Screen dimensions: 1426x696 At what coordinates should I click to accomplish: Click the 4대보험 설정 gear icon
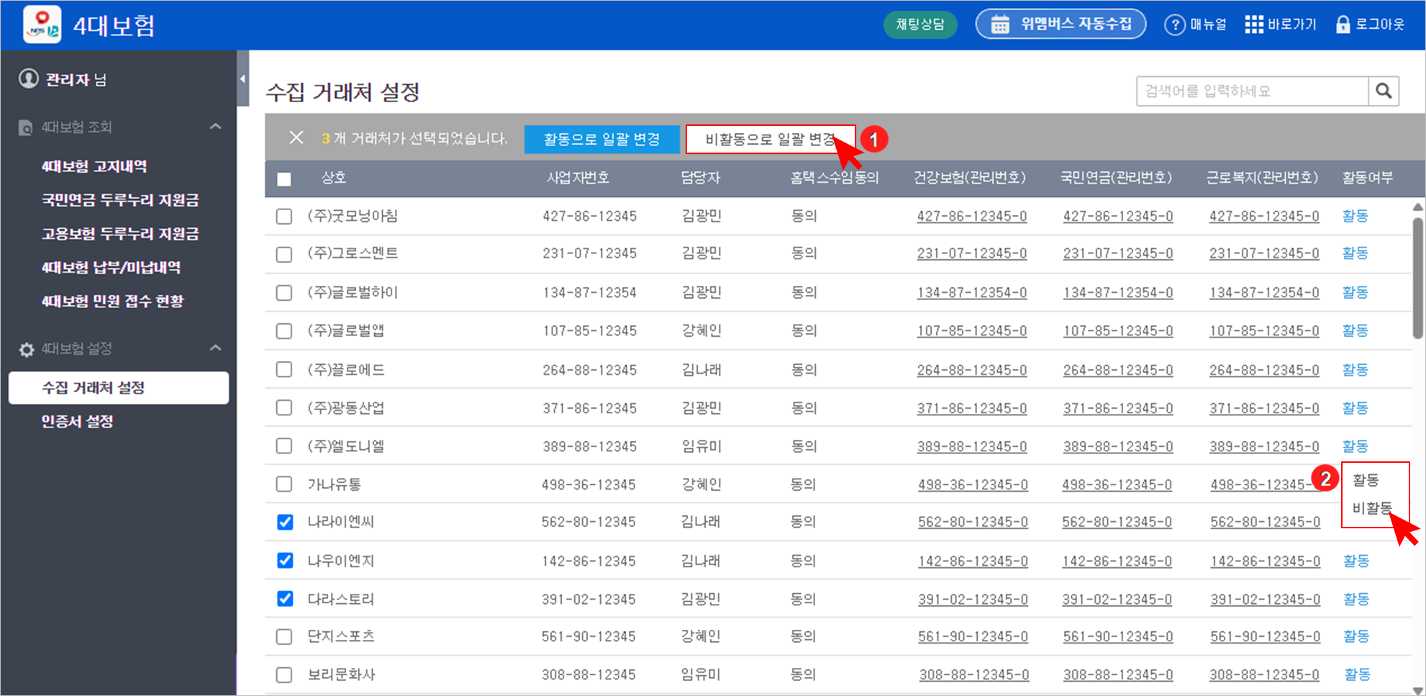pyautogui.click(x=27, y=350)
